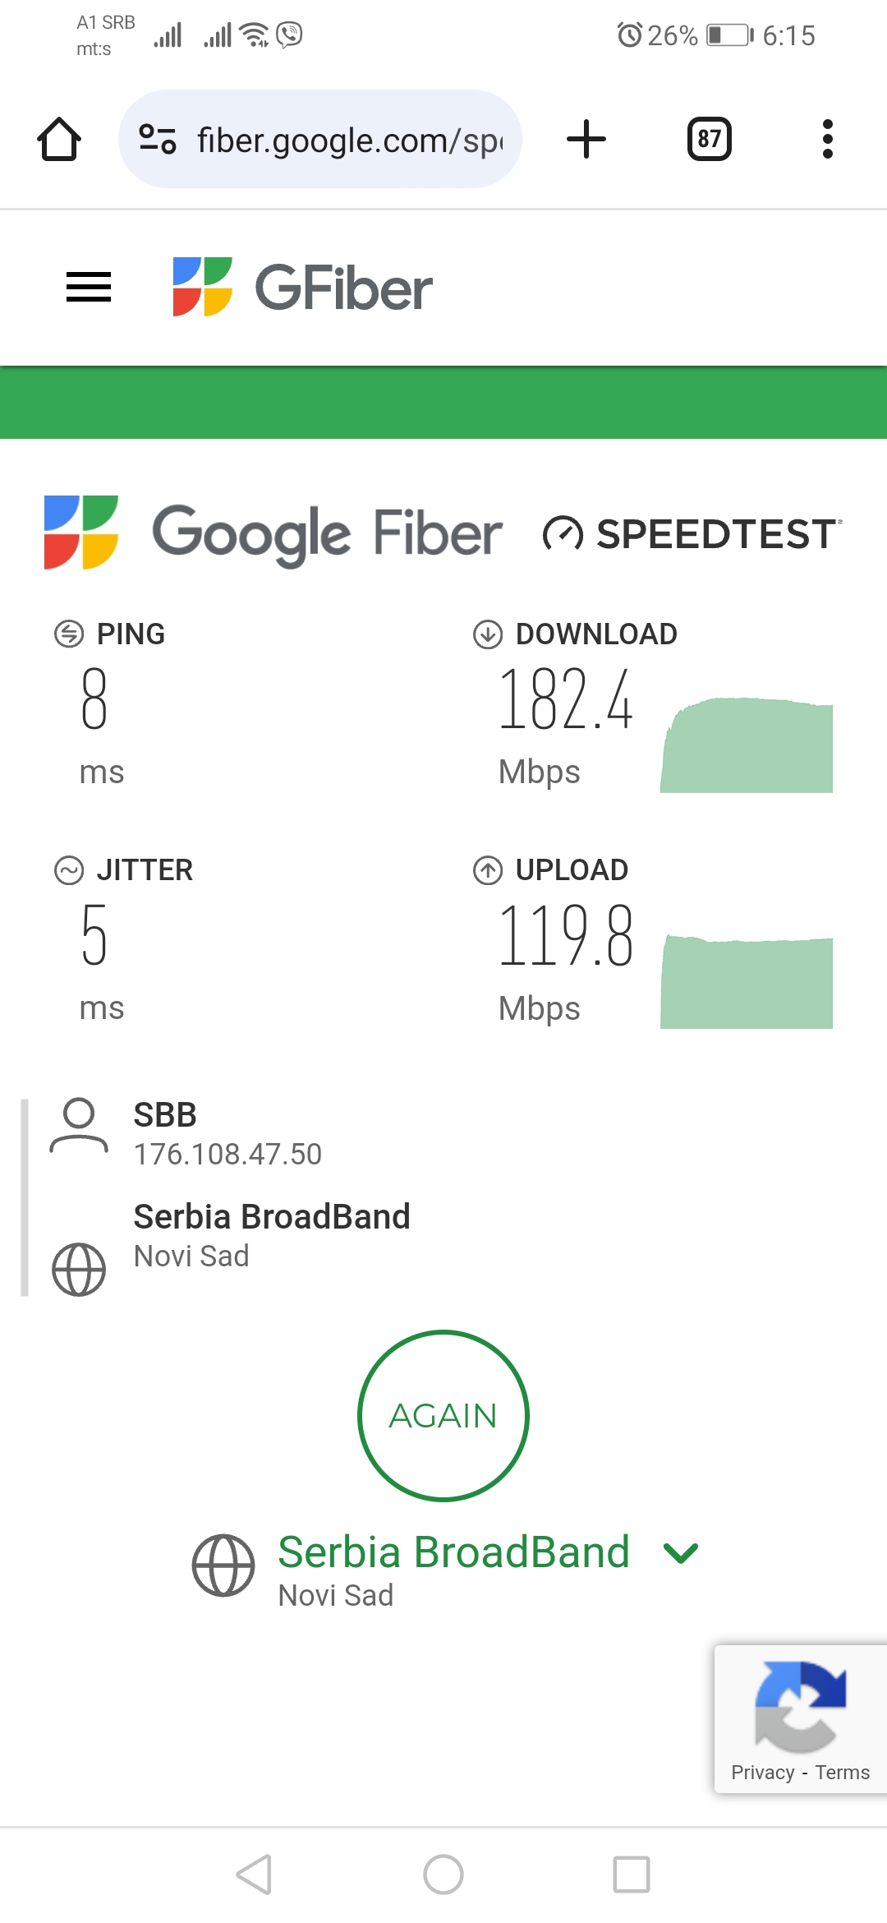Tap the upload speed graph
This screenshot has width=887, height=1923.
(747, 983)
